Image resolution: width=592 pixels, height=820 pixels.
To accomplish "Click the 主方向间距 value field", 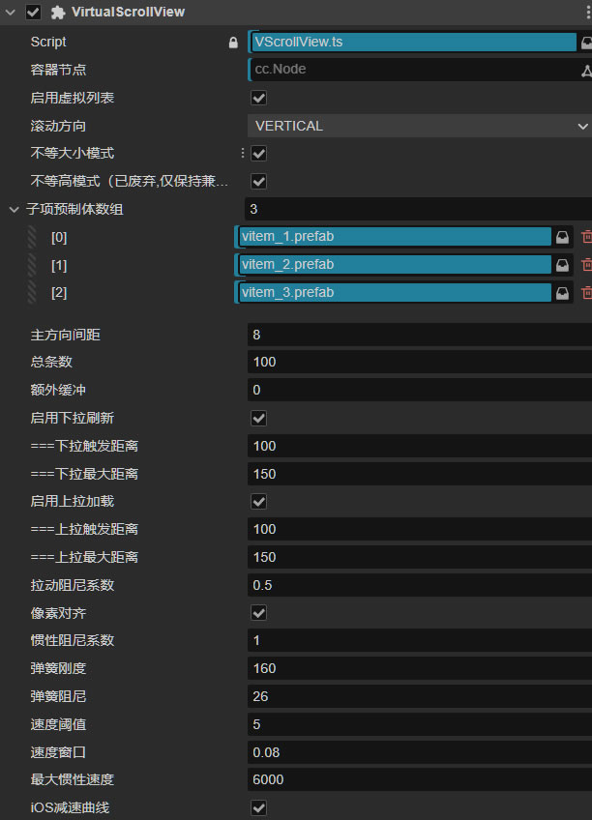I will pos(420,335).
